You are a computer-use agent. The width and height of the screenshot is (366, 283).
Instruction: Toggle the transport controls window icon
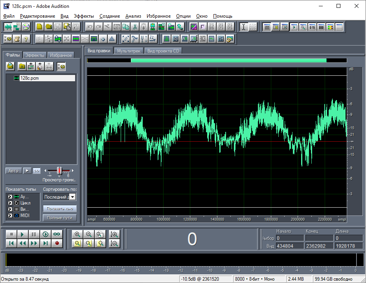pyautogui.click(x=294, y=27)
